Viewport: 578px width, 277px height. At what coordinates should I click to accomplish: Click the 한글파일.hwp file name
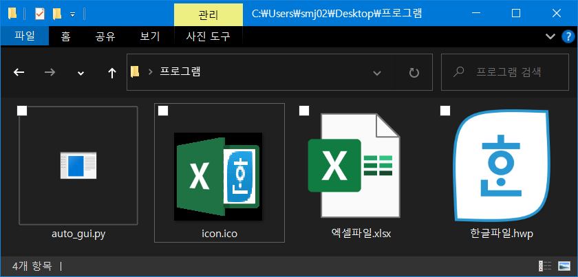coord(502,234)
